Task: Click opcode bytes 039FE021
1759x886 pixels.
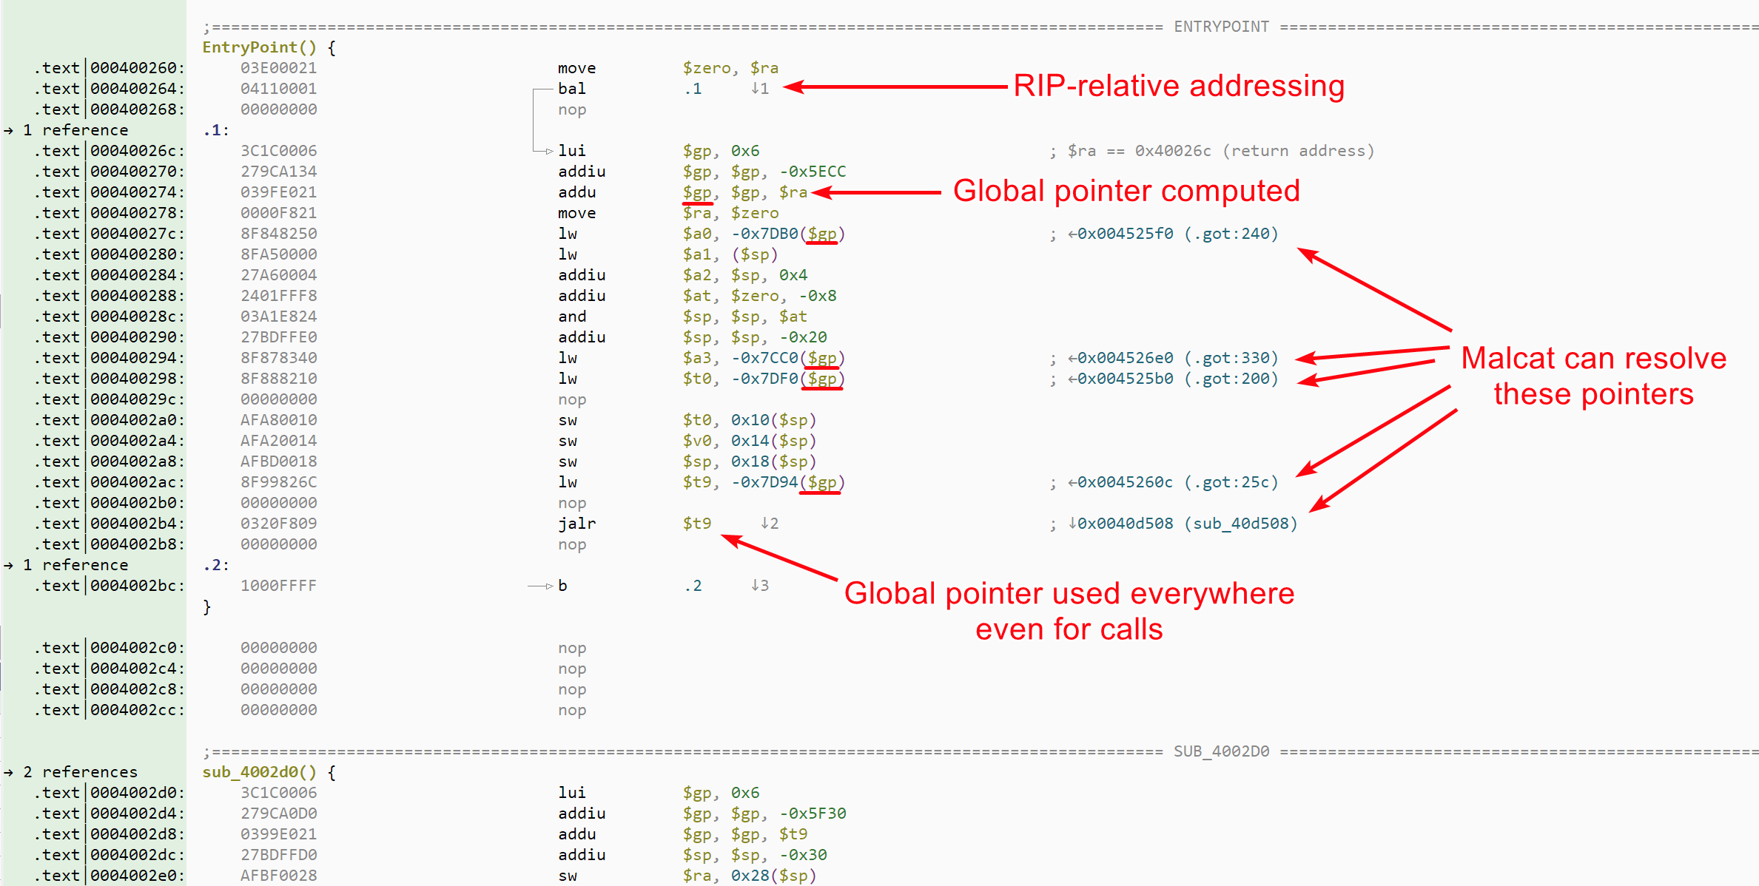Action: pyautogui.click(x=278, y=192)
